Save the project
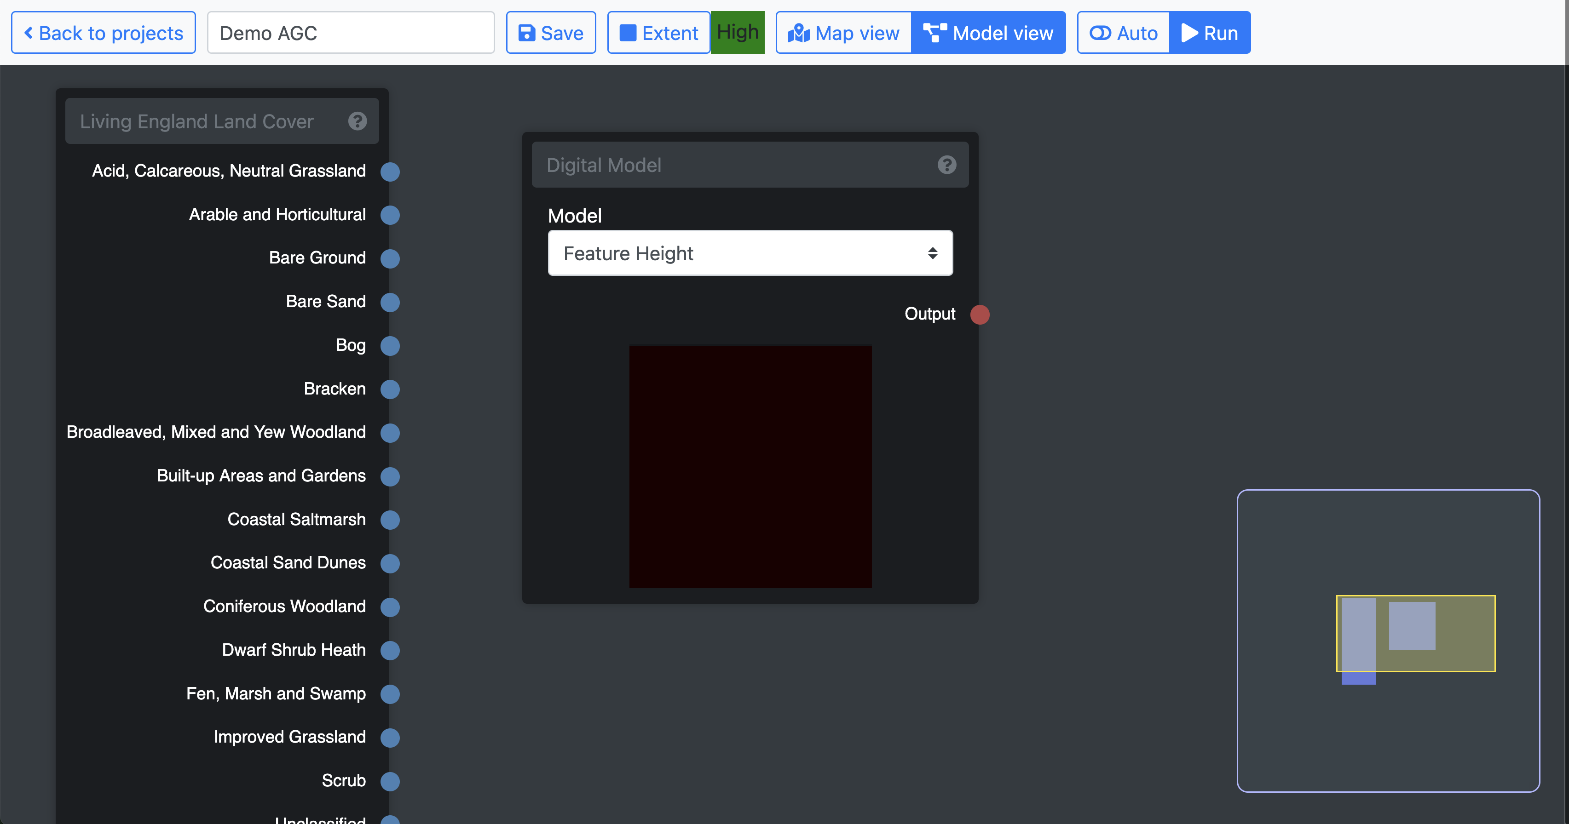Screen dimensions: 1569x824 tap(551, 33)
